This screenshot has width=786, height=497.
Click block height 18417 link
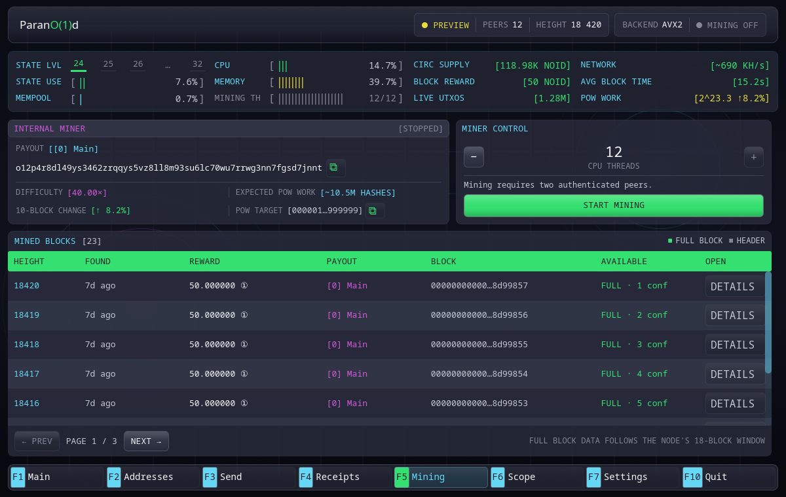point(27,374)
